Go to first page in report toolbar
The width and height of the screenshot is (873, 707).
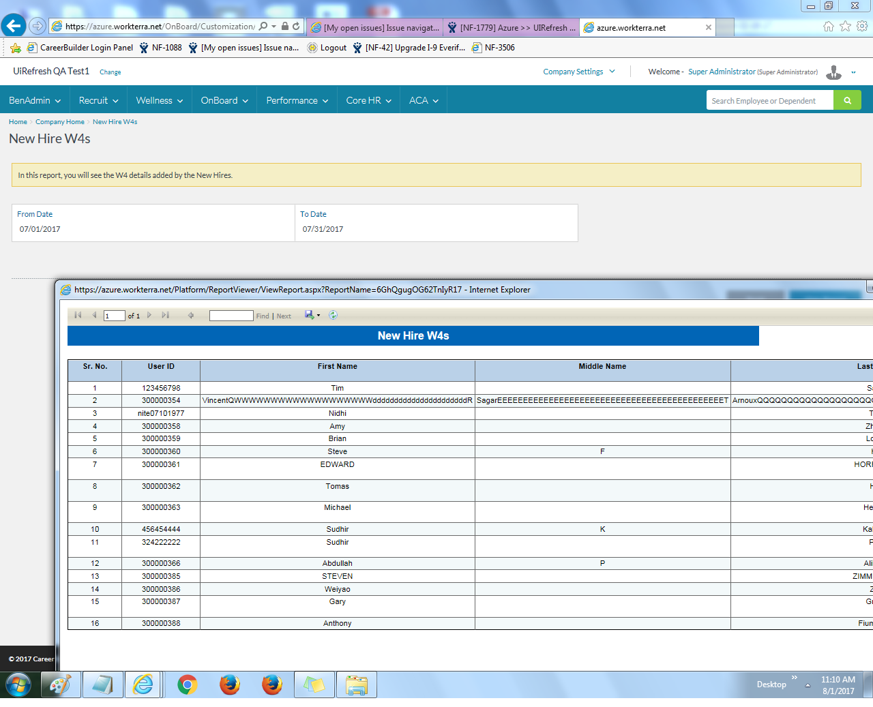coord(78,315)
